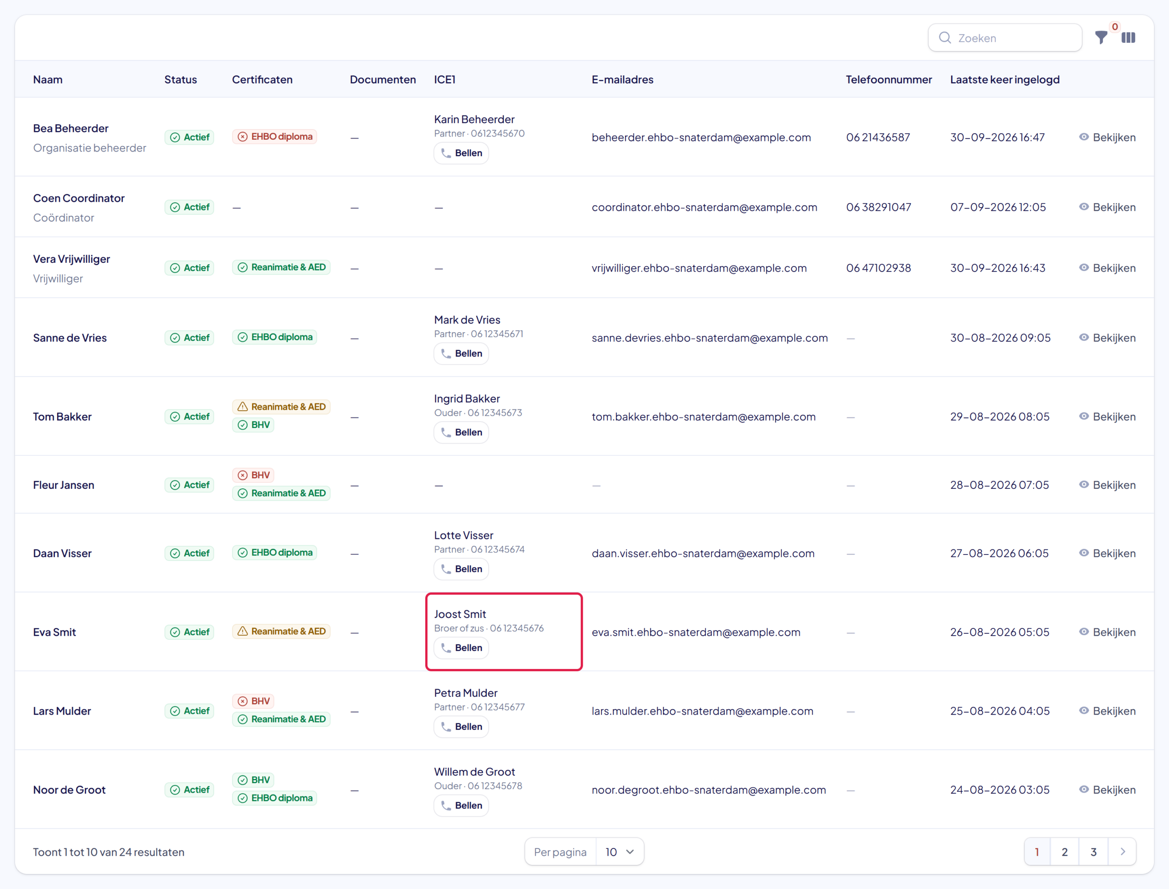Click Bea Beheerder's expired EHBO diploma badge

pos(275,136)
